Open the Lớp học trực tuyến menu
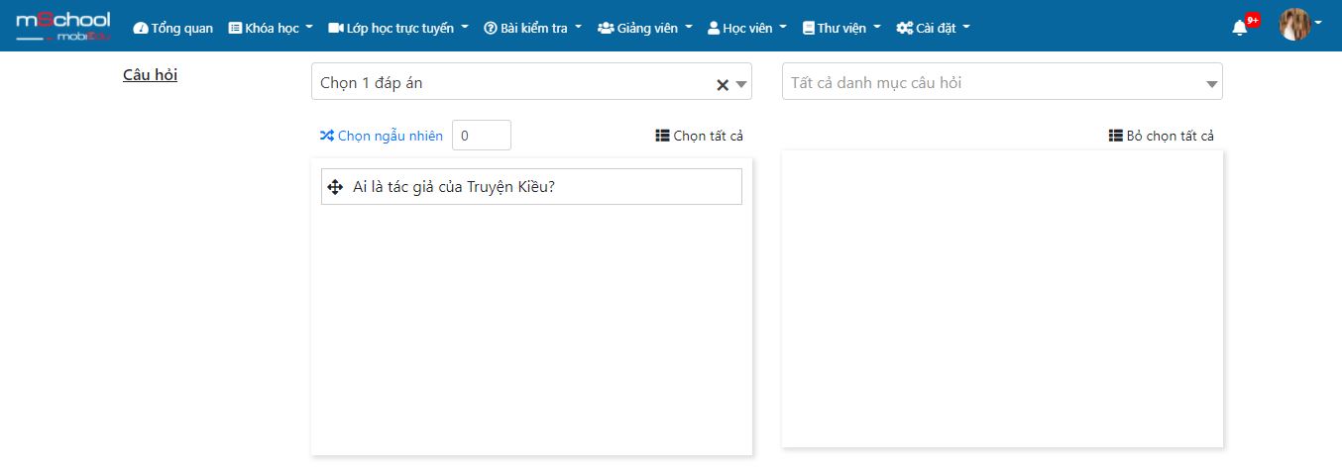This screenshot has width=1342, height=475. point(398,28)
